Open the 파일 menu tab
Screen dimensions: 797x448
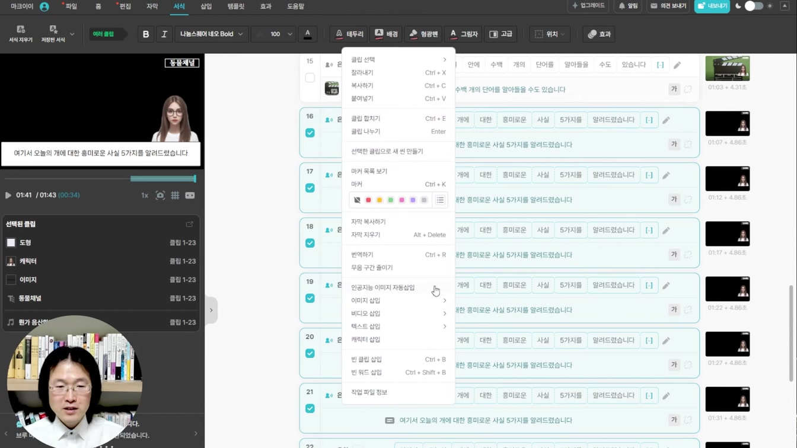70,7
